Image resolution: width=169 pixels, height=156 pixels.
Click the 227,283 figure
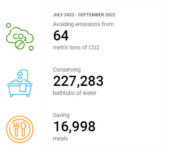pyautogui.click(x=78, y=81)
